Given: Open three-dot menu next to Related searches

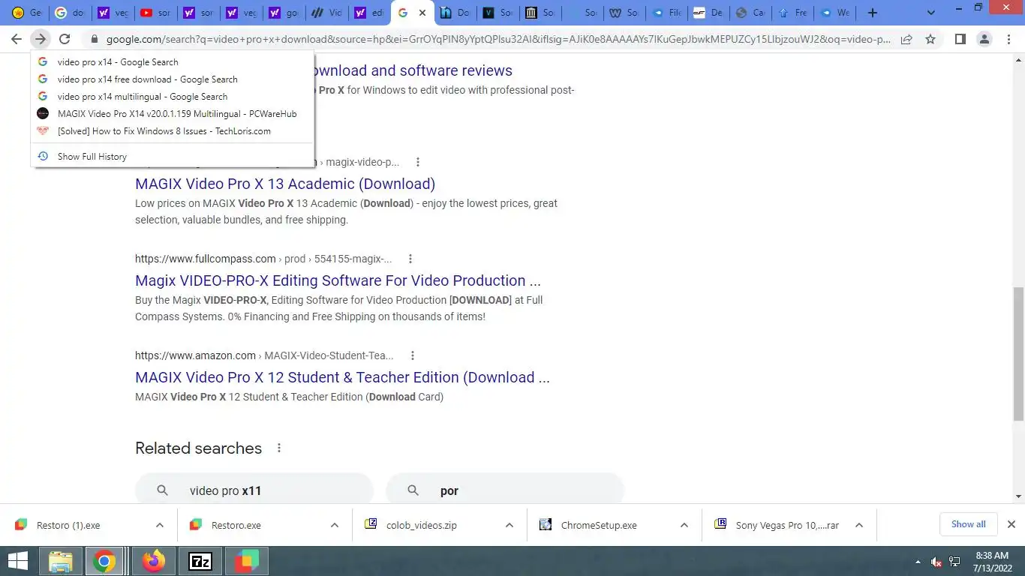Looking at the screenshot, I should (279, 448).
